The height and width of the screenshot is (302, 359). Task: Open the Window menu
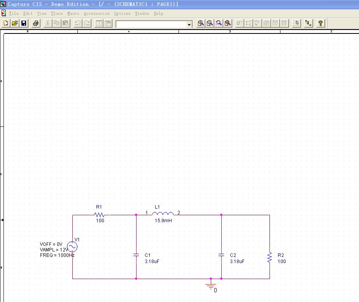tap(142, 13)
